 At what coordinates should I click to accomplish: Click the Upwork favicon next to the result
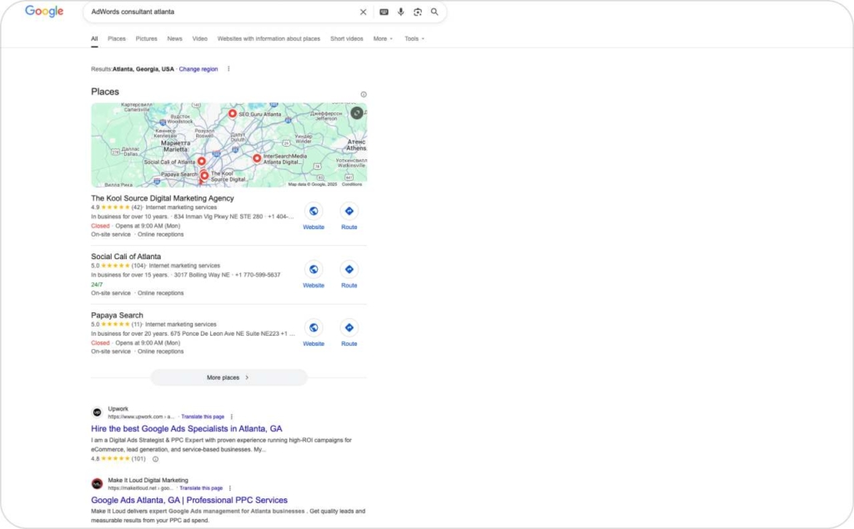[98, 411]
